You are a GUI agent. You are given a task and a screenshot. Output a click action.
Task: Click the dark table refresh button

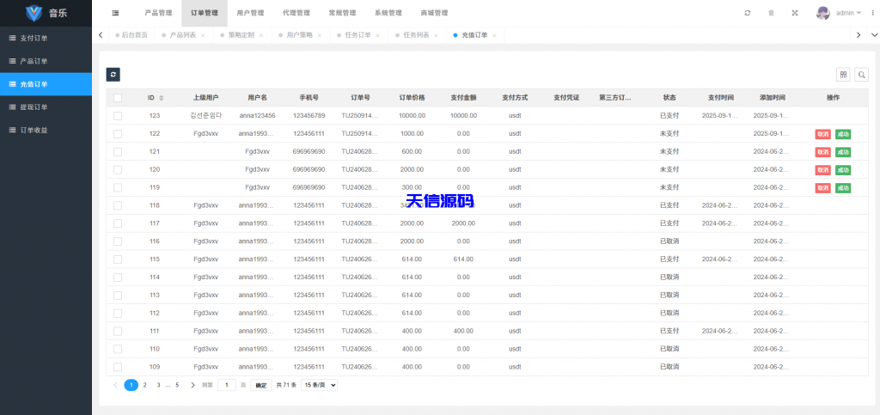coord(113,74)
